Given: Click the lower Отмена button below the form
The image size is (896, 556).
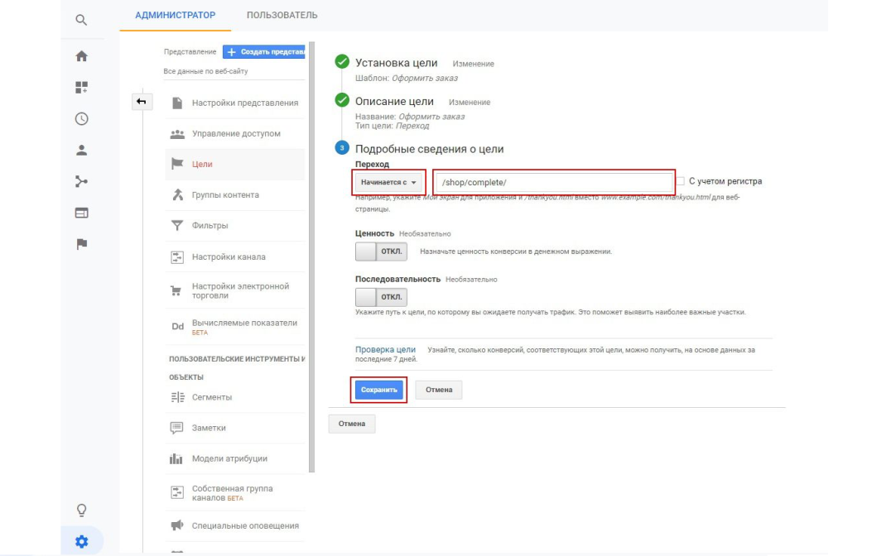Looking at the screenshot, I should tap(351, 424).
